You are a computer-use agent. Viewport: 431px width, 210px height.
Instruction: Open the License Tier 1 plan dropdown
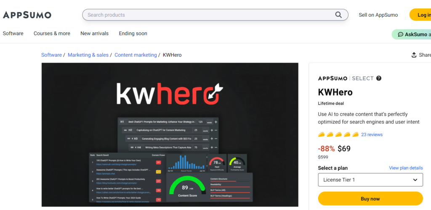(366, 180)
